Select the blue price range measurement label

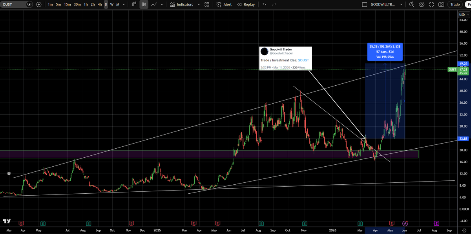[x=385, y=52]
